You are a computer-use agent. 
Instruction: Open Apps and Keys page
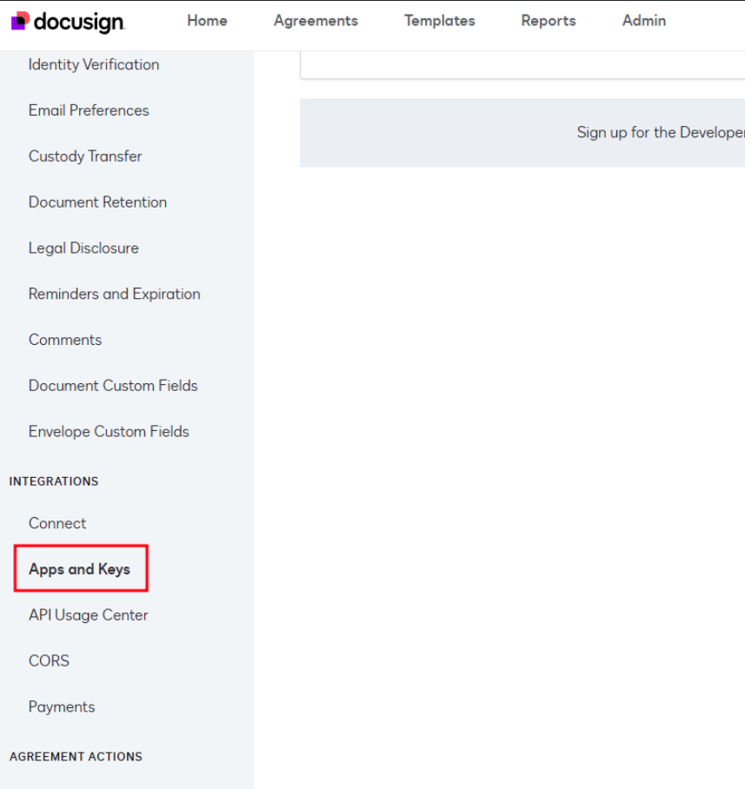79,569
